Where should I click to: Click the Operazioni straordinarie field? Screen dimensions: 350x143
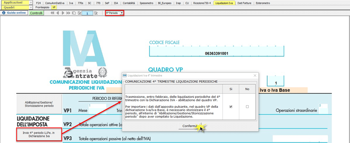click(x=323, y=108)
